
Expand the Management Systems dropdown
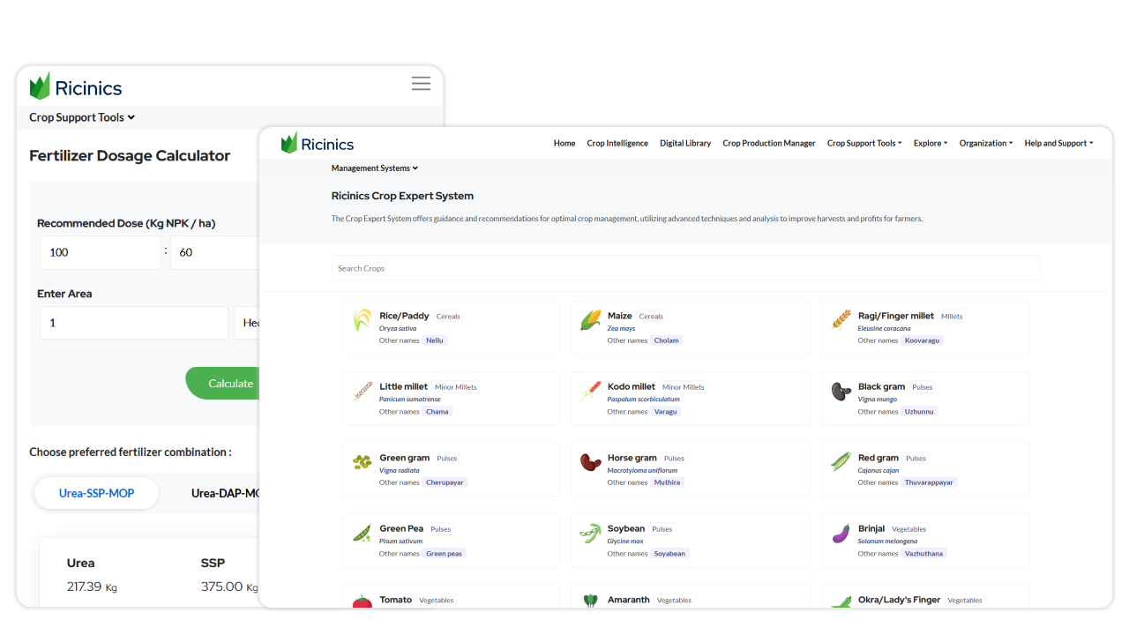(x=374, y=168)
